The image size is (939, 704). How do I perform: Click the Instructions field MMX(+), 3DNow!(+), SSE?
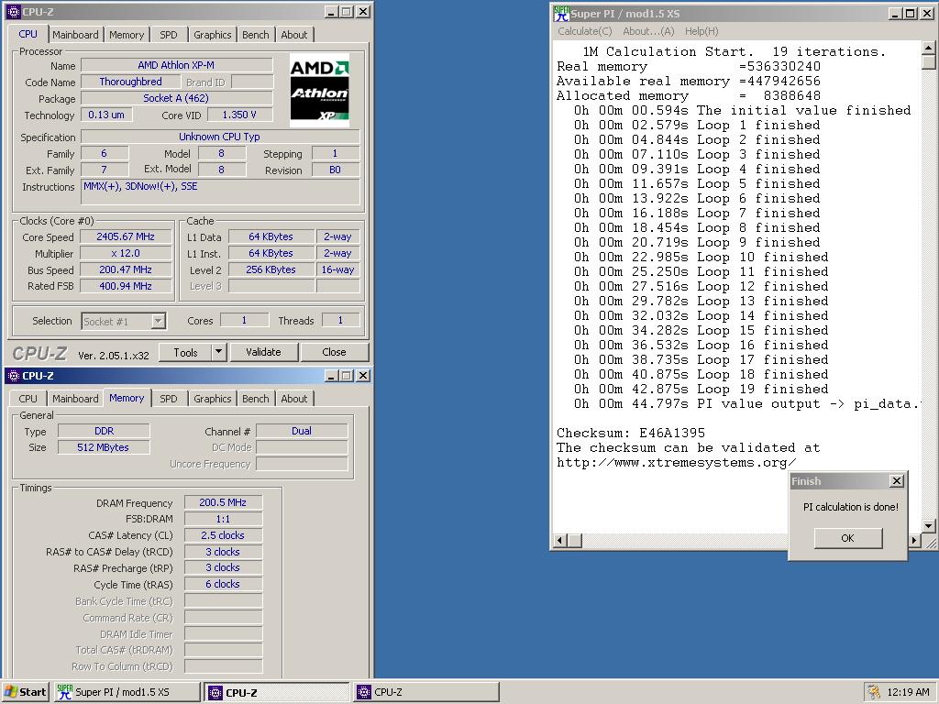coord(220,192)
